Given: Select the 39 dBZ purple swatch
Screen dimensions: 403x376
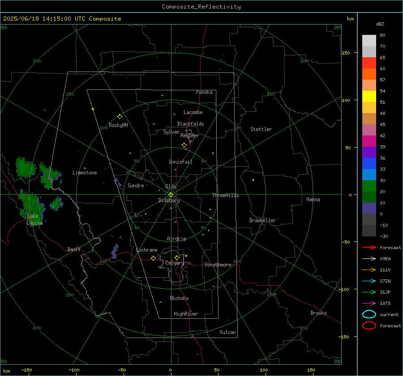Looking at the screenshot, I should 369,152.
